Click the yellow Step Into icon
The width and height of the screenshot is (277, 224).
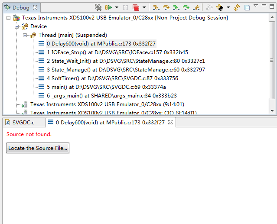click(x=156, y=8)
